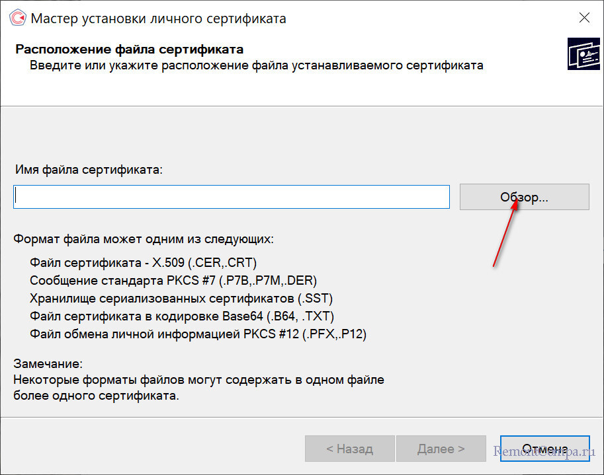This screenshot has width=604, height=475.
Task: Close the certificate installation wizard window
Action: pyautogui.click(x=583, y=18)
